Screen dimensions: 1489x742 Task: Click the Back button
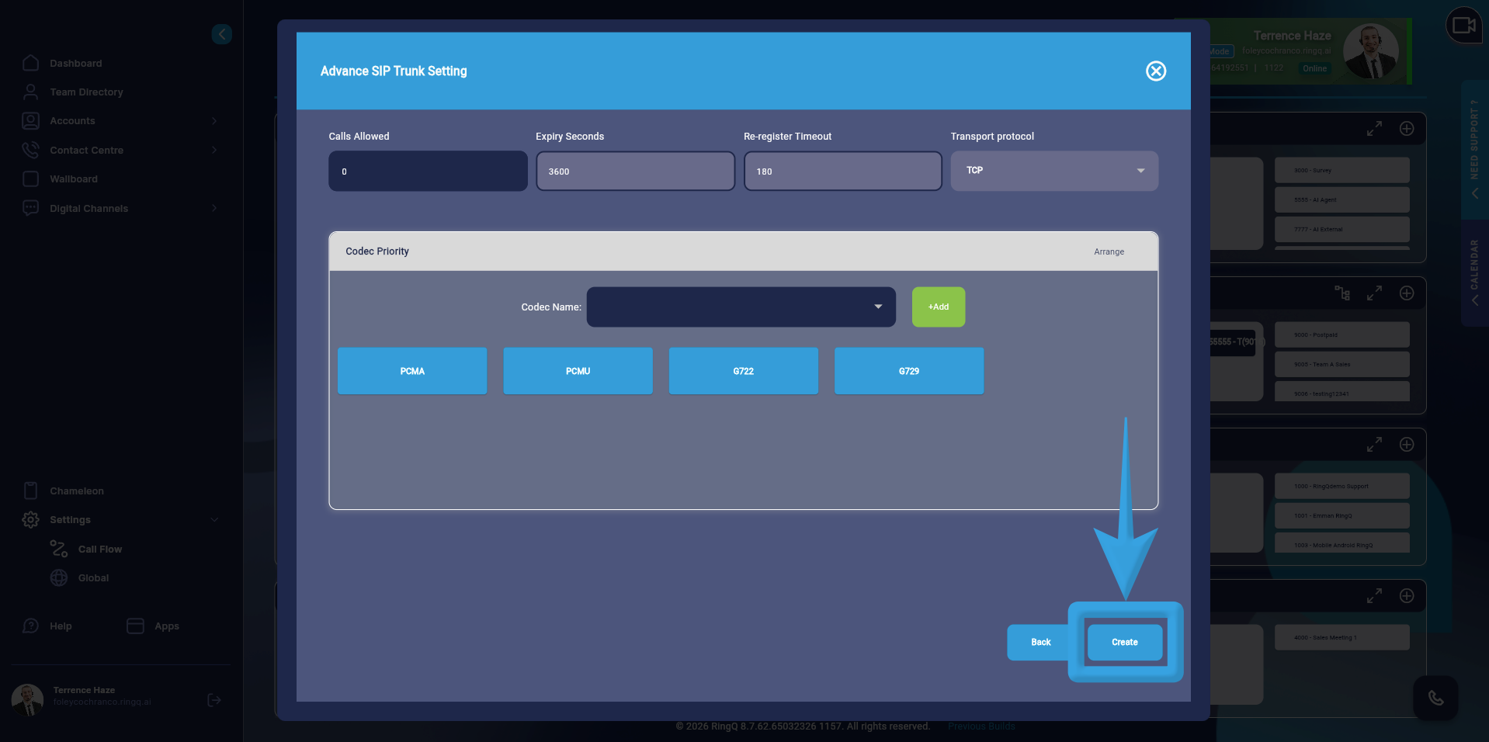(x=1040, y=643)
